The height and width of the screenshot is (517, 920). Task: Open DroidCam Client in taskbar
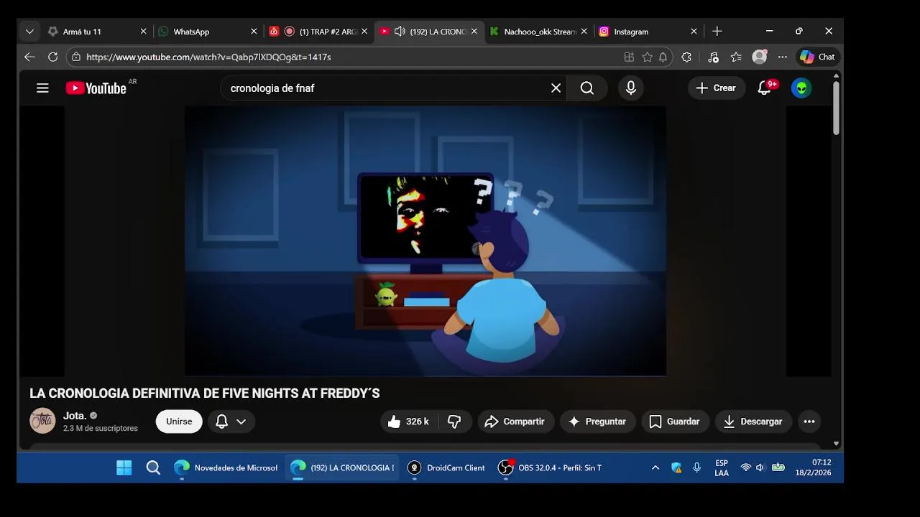[446, 467]
